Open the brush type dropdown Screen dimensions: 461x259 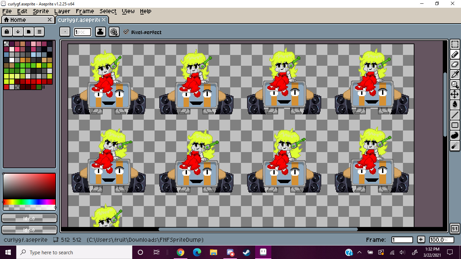point(65,31)
